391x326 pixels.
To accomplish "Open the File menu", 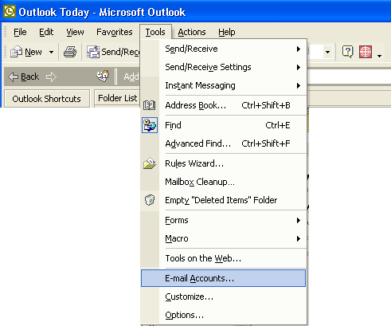I will (20, 32).
